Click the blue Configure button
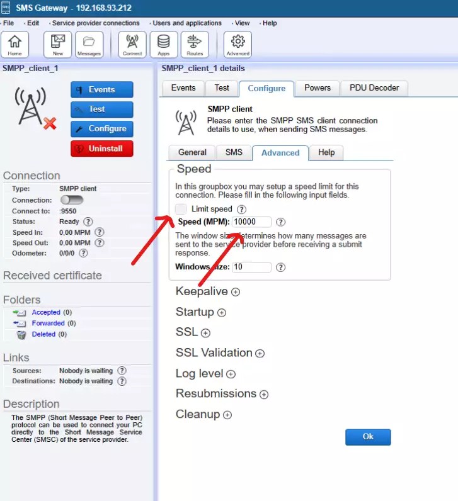The image size is (458, 501). pyautogui.click(x=101, y=129)
